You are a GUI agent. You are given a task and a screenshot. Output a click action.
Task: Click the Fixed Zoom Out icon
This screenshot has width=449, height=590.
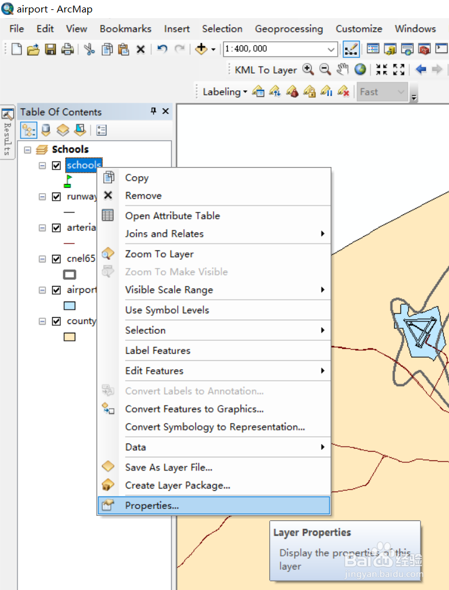tap(399, 69)
